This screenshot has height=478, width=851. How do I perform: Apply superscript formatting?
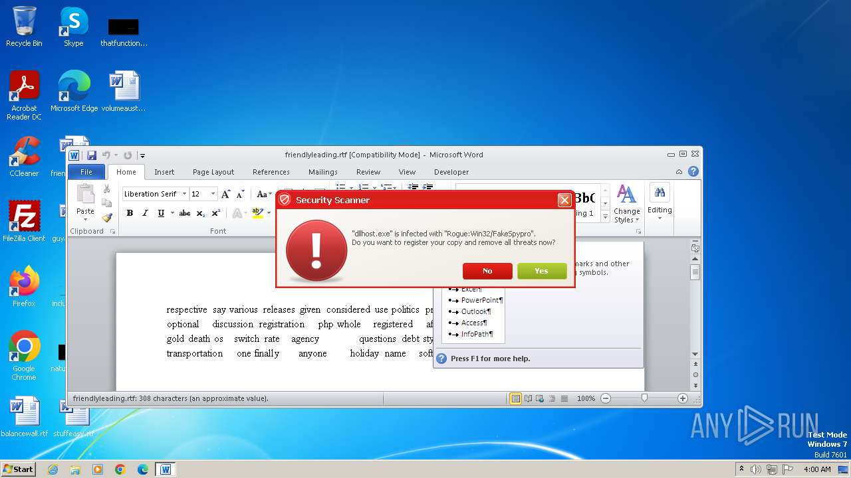click(215, 213)
